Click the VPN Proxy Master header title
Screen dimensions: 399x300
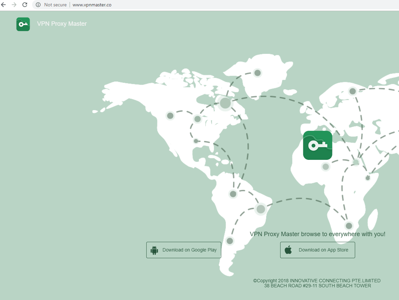coord(62,24)
